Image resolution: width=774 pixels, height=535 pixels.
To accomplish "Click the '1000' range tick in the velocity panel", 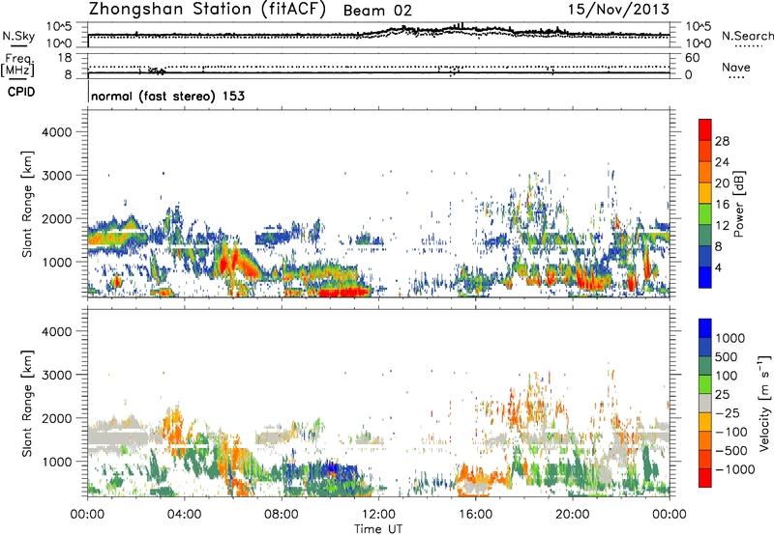I will (57, 461).
